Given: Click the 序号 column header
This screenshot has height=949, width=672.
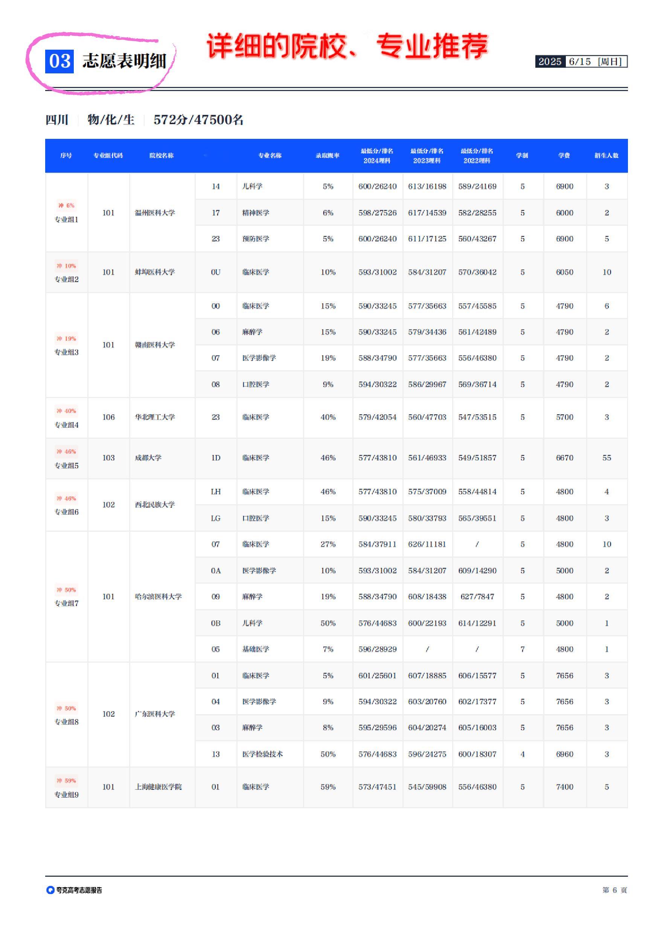Looking at the screenshot, I should [66, 155].
